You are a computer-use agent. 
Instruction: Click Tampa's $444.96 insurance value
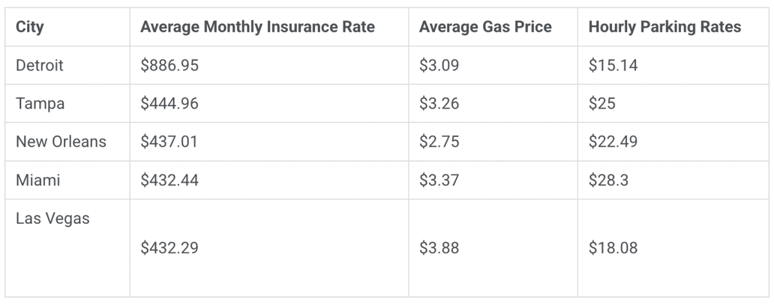(x=170, y=104)
